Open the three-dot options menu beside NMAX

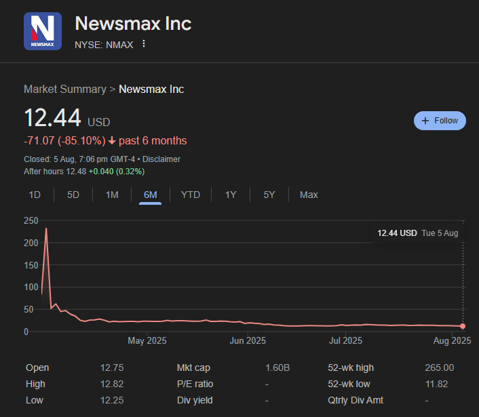(x=144, y=44)
